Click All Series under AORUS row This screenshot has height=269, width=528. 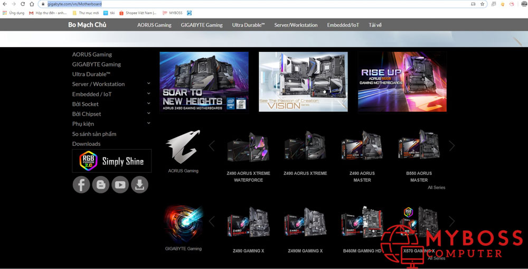pyautogui.click(x=437, y=188)
